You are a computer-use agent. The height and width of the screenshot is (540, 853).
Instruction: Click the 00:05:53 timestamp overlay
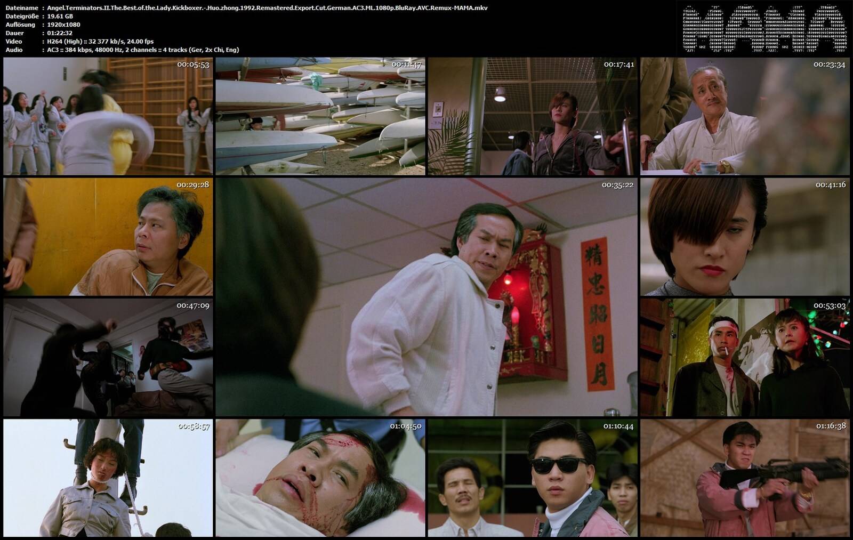point(193,65)
